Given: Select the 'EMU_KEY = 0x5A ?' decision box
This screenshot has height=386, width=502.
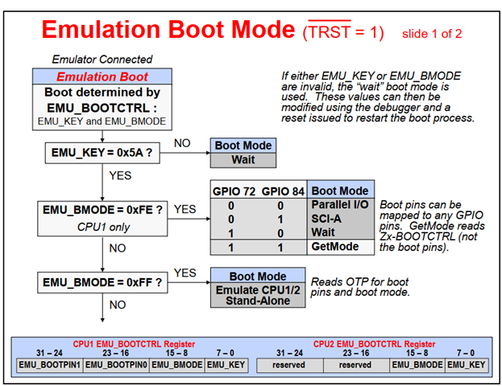Looking at the screenshot, I should pos(102,153).
